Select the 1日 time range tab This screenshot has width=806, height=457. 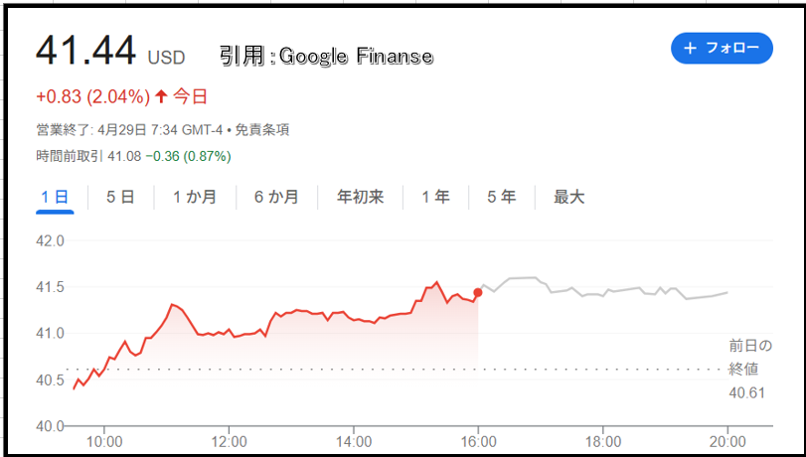click(x=55, y=197)
